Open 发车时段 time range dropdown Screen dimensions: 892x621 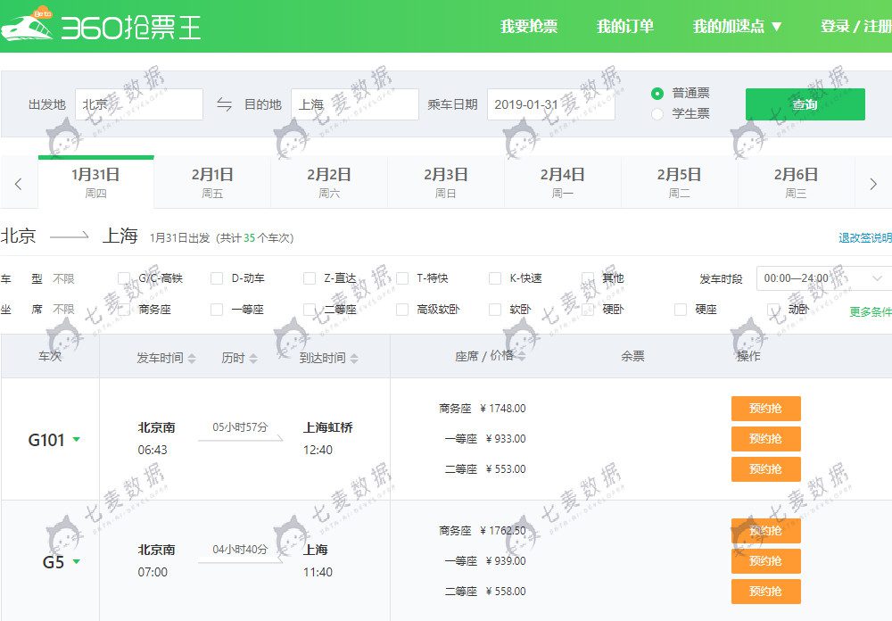pyautogui.click(x=822, y=278)
